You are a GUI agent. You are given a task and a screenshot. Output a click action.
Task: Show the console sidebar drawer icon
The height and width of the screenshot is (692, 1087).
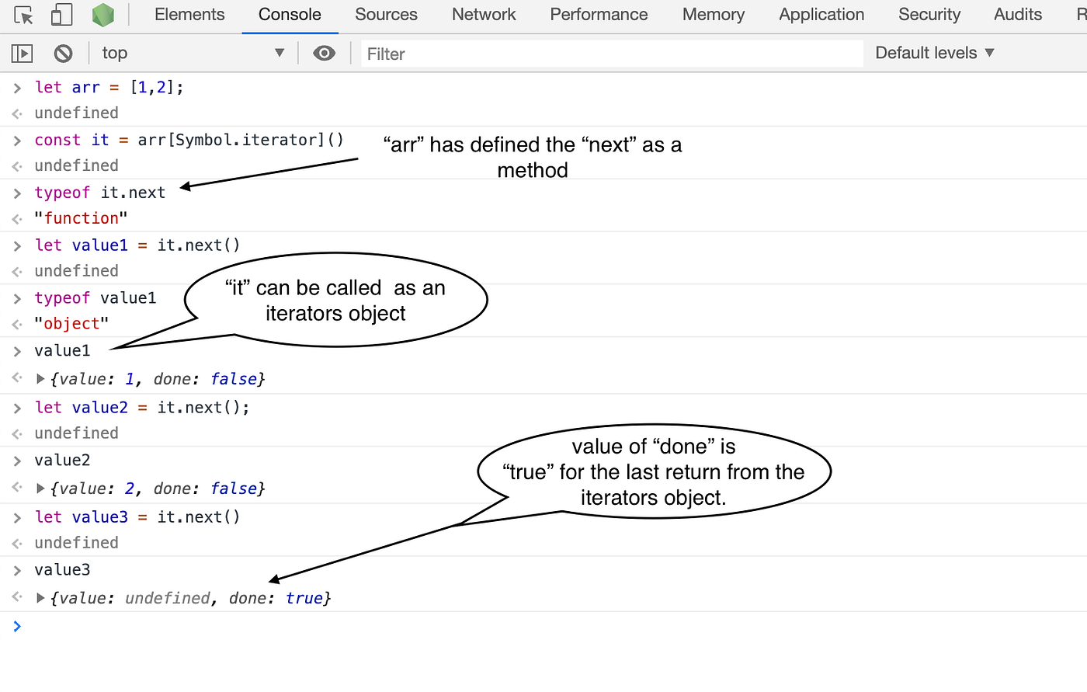coord(22,53)
